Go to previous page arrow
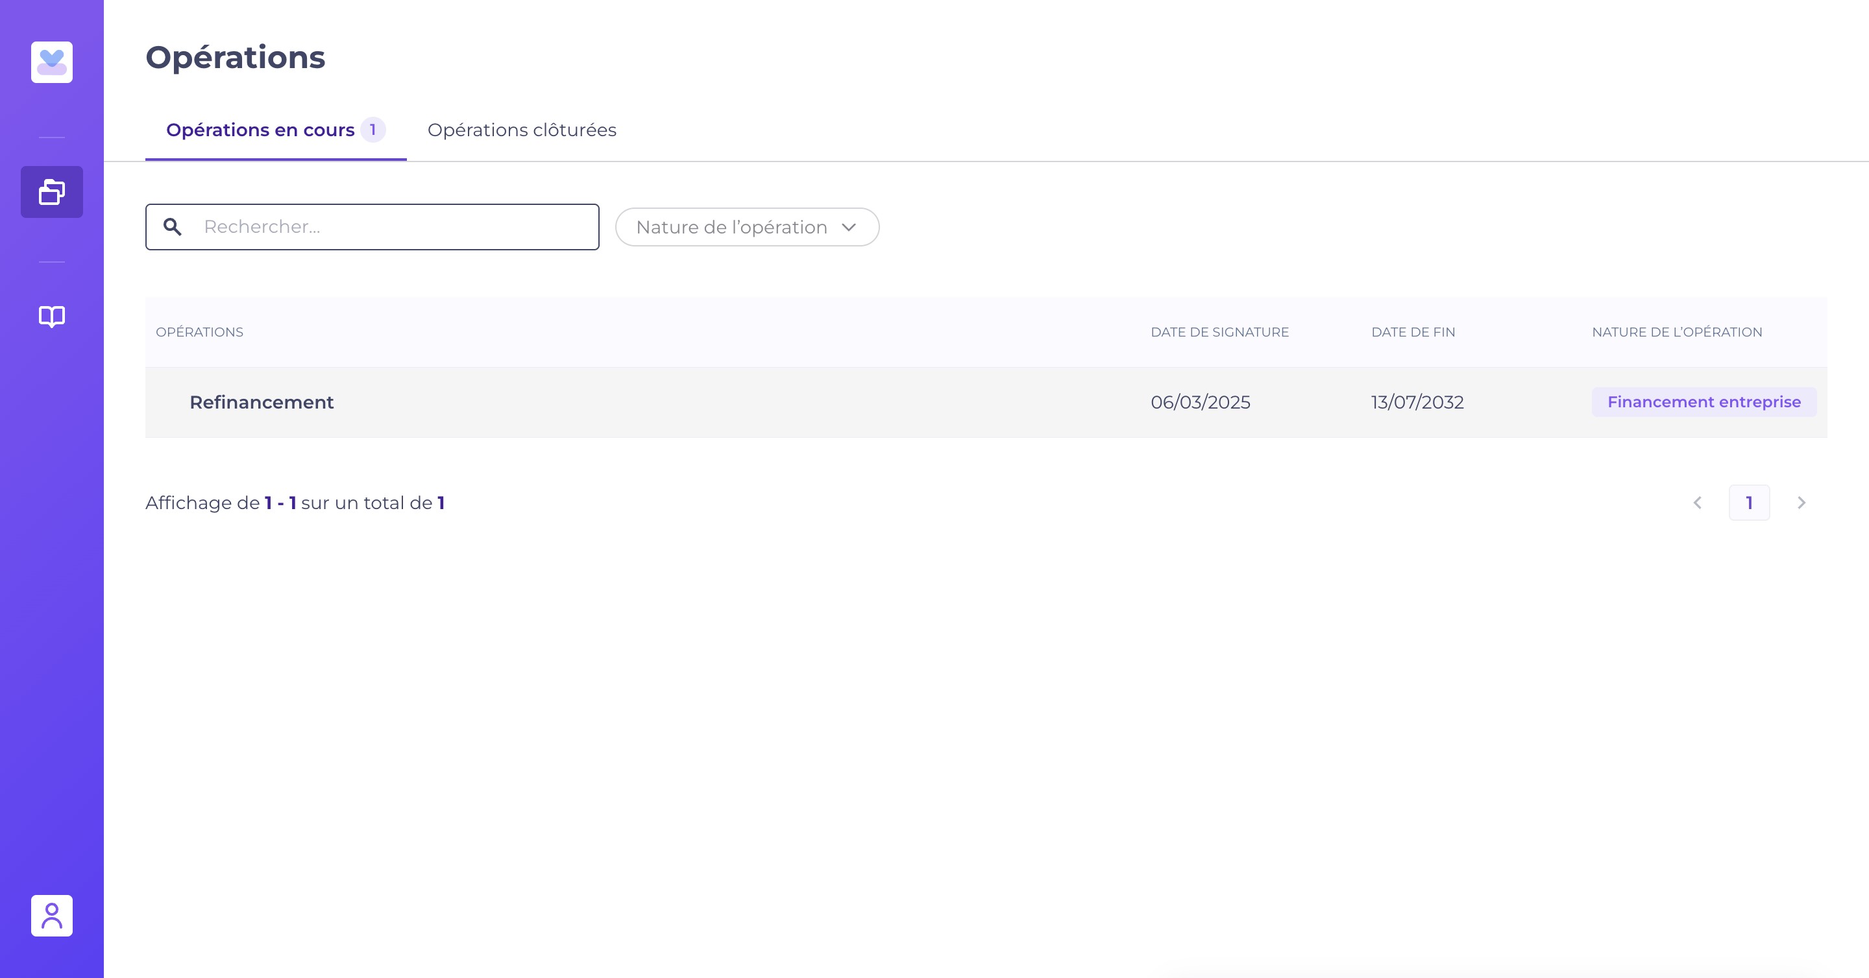1869x978 pixels. (x=1698, y=503)
